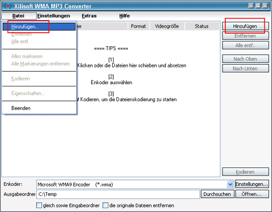
Task: Expand the Enkoder dropdown arrow
Action: [230, 184]
